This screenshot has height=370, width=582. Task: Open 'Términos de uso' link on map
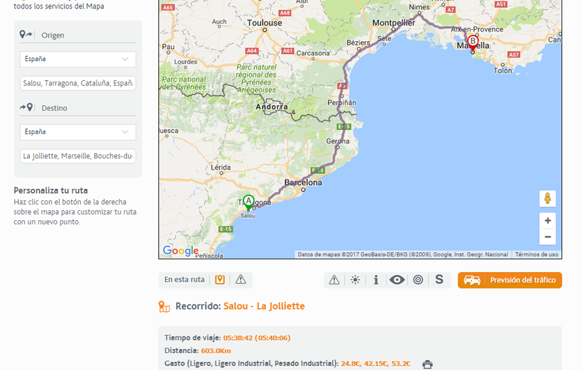(x=537, y=254)
